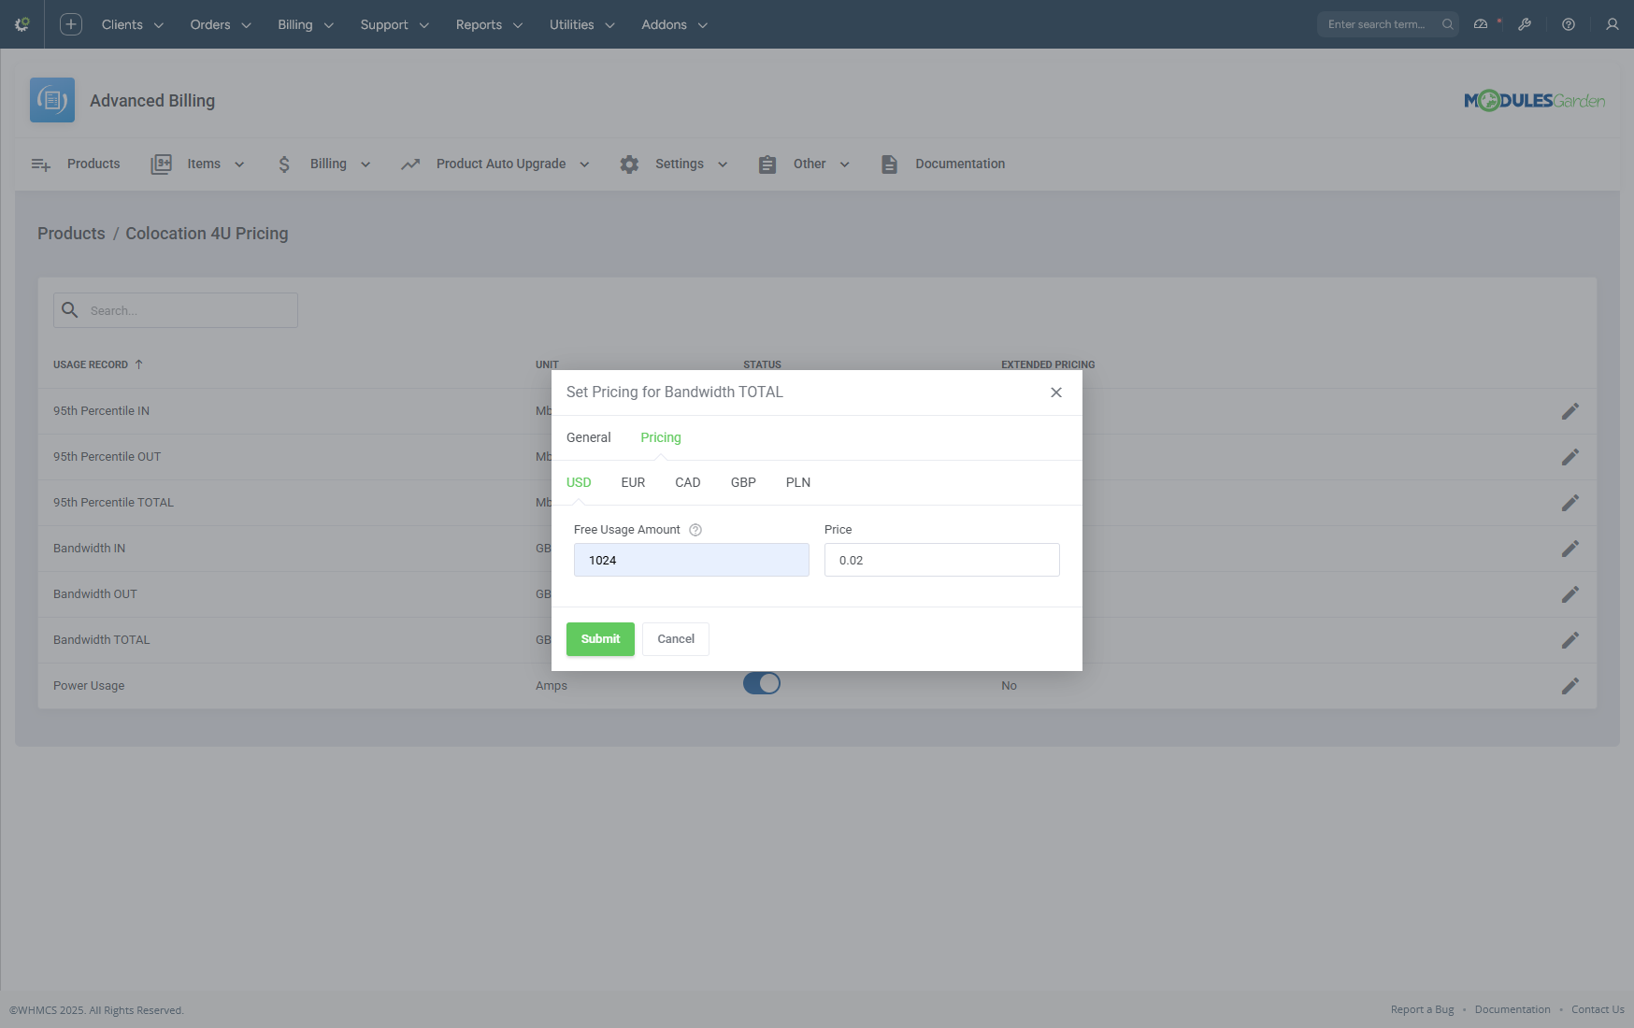Open the help question mark icon

(1569, 24)
